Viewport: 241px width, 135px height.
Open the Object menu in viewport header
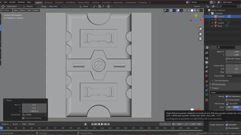click(x=36, y=10)
